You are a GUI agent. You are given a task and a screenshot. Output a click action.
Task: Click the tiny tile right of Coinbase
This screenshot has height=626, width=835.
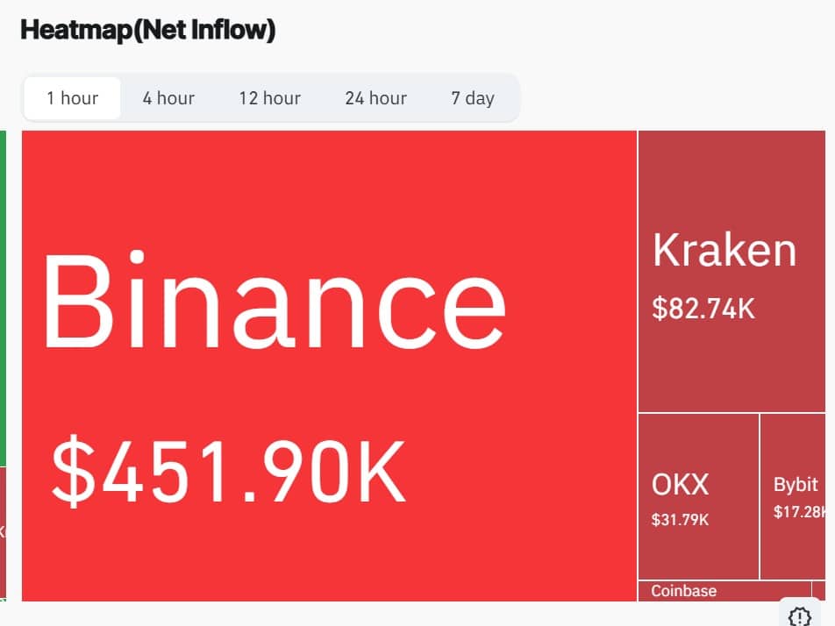pos(818,591)
